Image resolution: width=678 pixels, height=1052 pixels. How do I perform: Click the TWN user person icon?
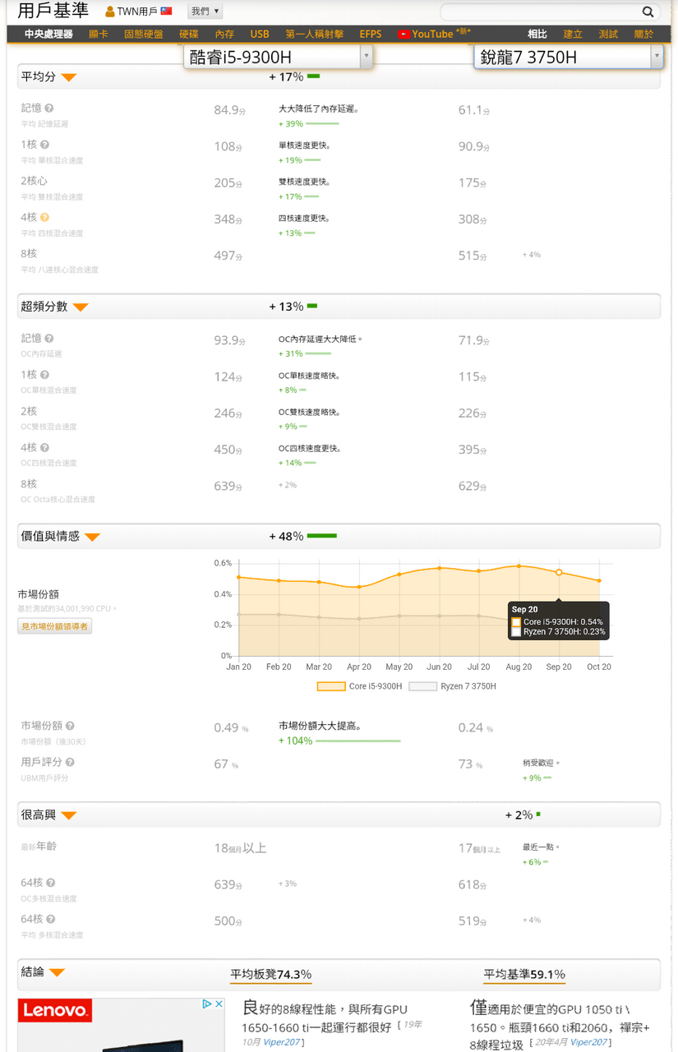click(110, 12)
